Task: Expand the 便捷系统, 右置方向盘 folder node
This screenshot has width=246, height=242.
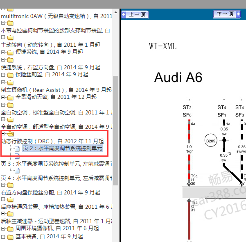Action: (3, 60)
